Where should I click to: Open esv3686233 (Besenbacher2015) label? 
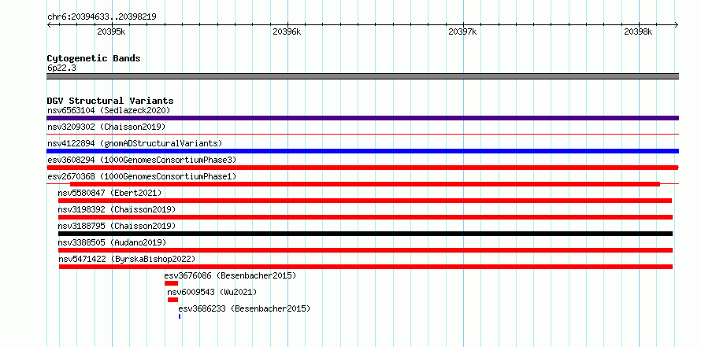coord(244,308)
